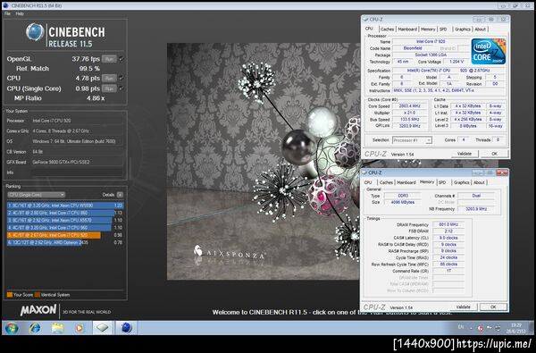Viewport: 536px width, 353px height.
Task: Click the Intel Core i7 logo in CPU-Z
Action: [x=489, y=51]
